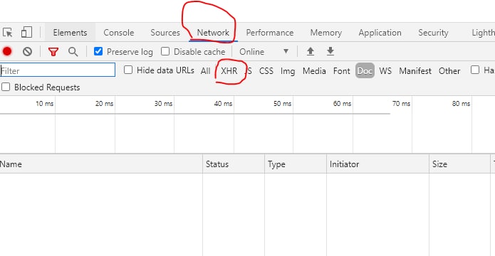495x256 pixels.
Task: Show only CSS requests
Action: click(266, 71)
